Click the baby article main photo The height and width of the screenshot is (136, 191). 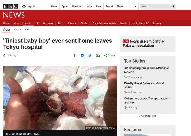tap(60, 98)
